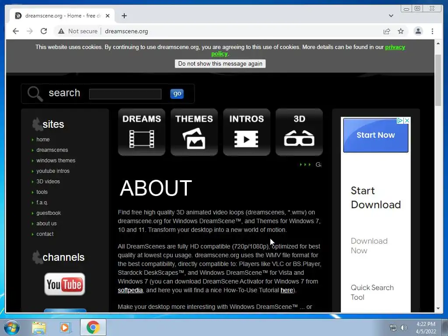Open the about us sidebar link
This screenshot has width=448, height=336.
pos(46,224)
